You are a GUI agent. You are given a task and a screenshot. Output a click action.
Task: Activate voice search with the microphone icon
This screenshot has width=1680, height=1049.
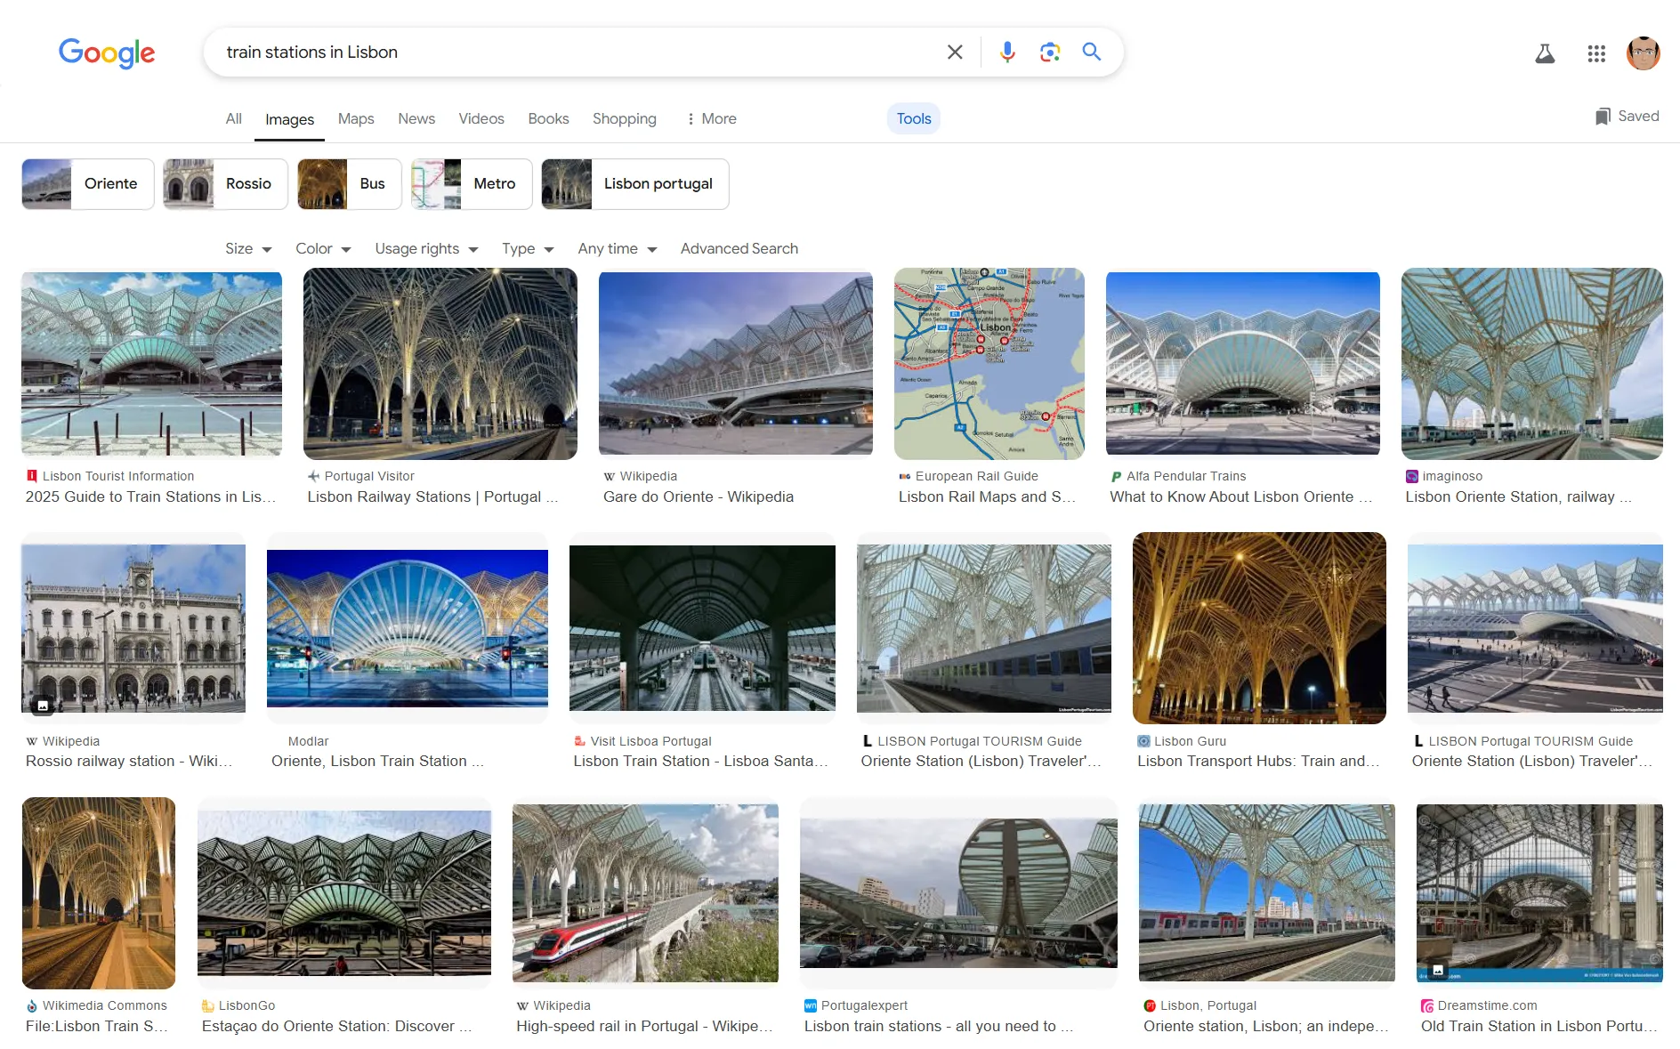pos(1007,52)
